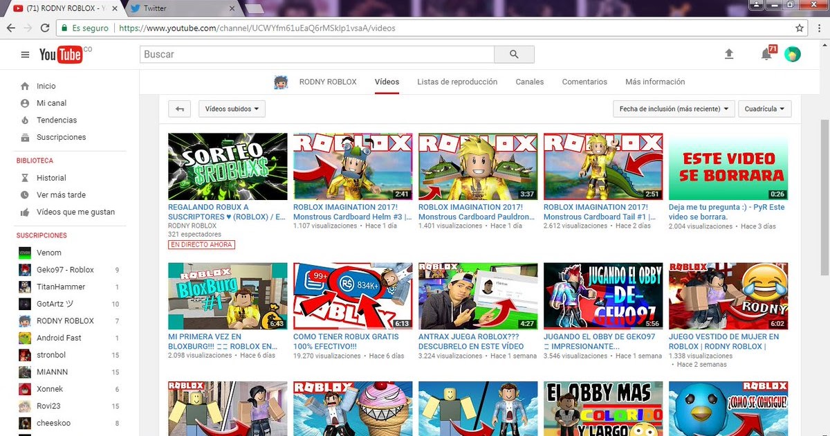Viewport: 830px width, 436px height.
Task: Click the Inicio home icon
Action: tap(25, 87)
